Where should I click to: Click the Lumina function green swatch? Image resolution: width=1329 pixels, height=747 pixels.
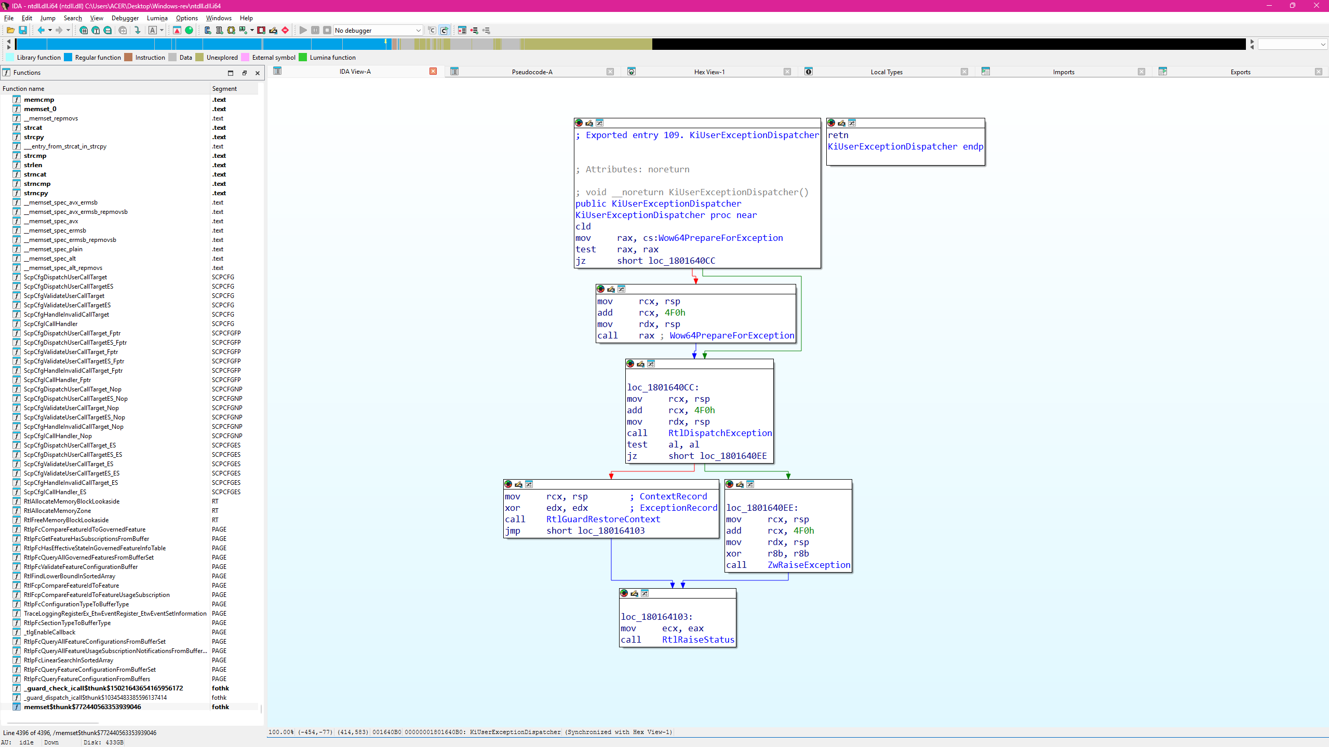click(x=303, y=57)
